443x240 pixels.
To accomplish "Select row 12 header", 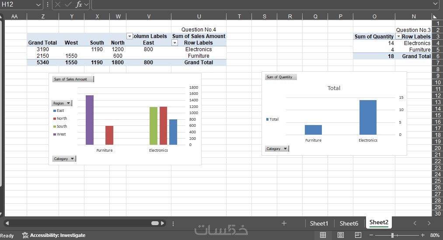I will click(437, 96).
